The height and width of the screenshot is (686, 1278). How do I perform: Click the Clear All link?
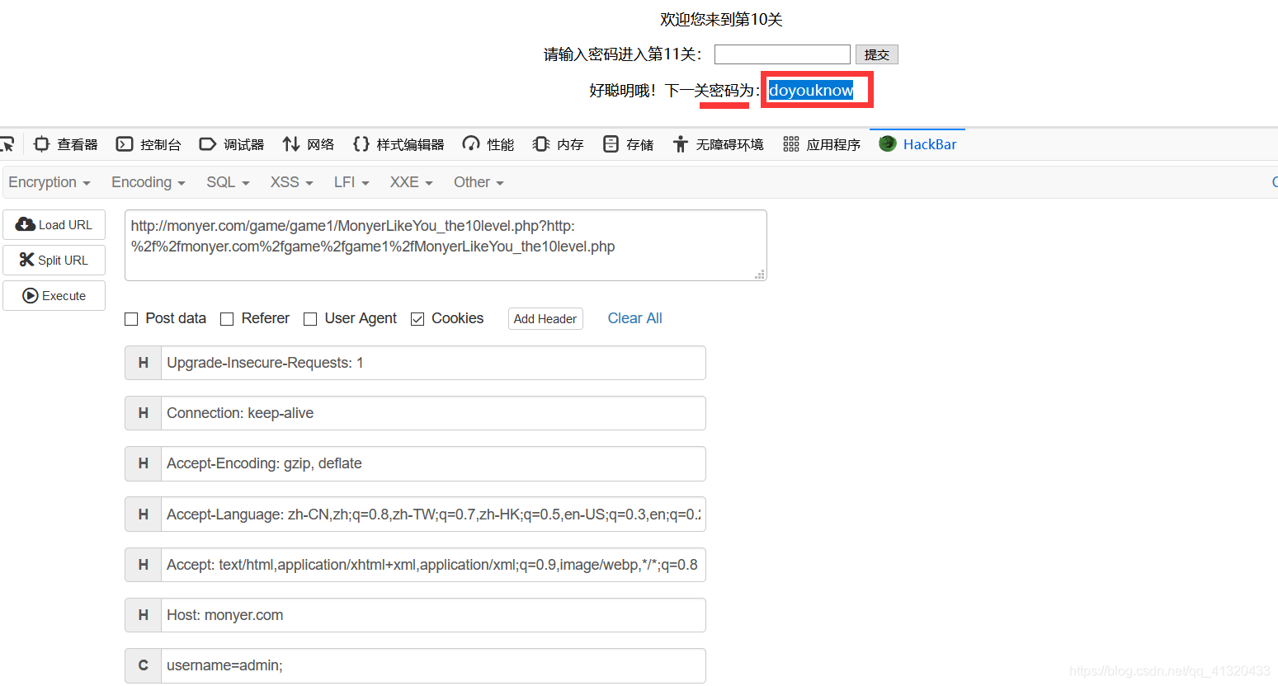634,318
